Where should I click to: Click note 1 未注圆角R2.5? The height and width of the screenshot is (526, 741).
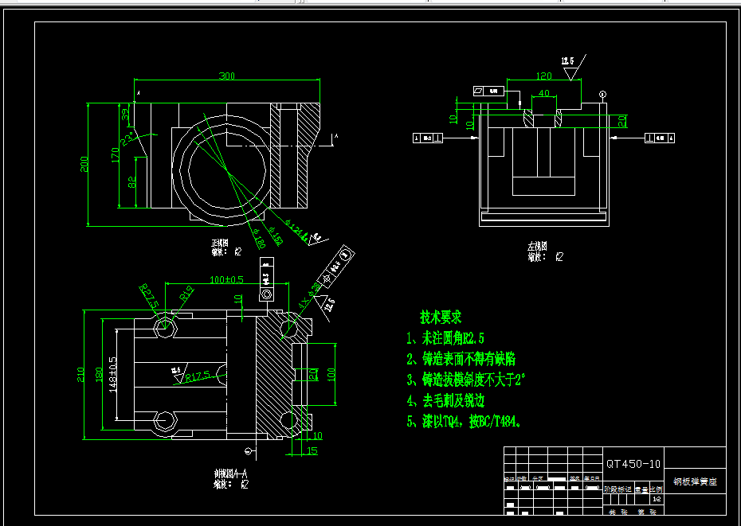point(445,338)
